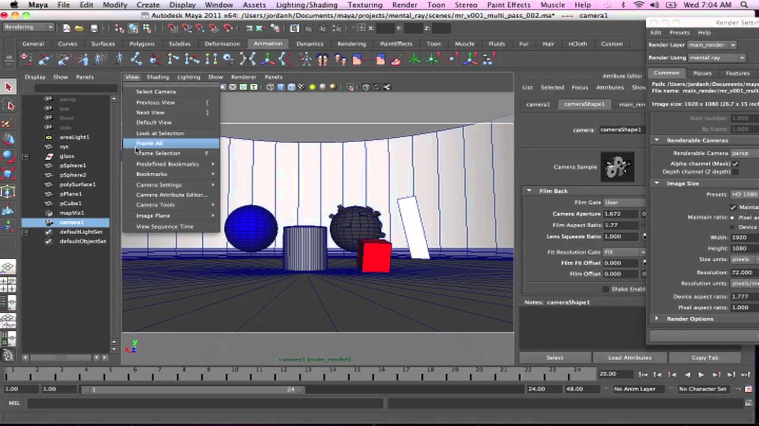Open the Image Plane submenu

click(x=170, y=215)
